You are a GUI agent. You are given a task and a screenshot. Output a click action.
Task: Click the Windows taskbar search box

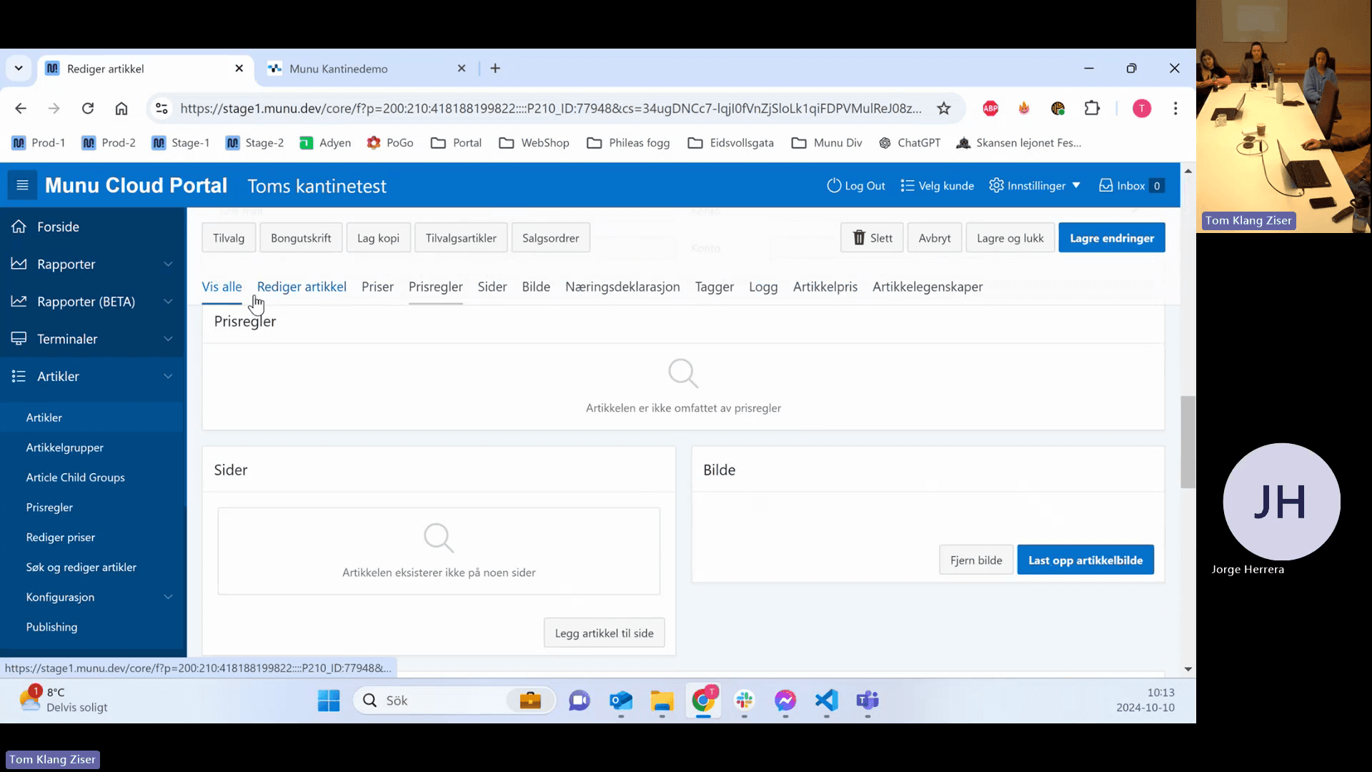click(x=454, y=701)
